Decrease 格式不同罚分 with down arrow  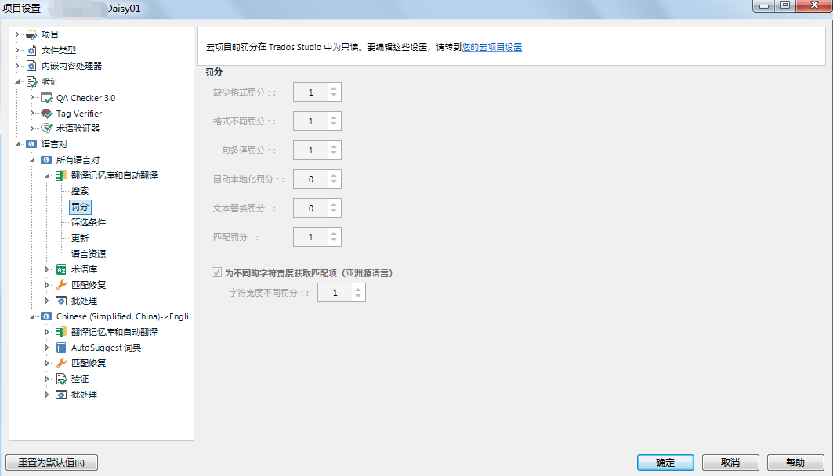[334, 124]
